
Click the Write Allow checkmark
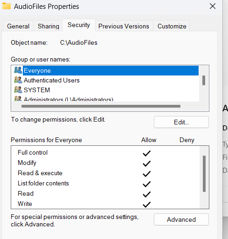(x=146, y=205)
